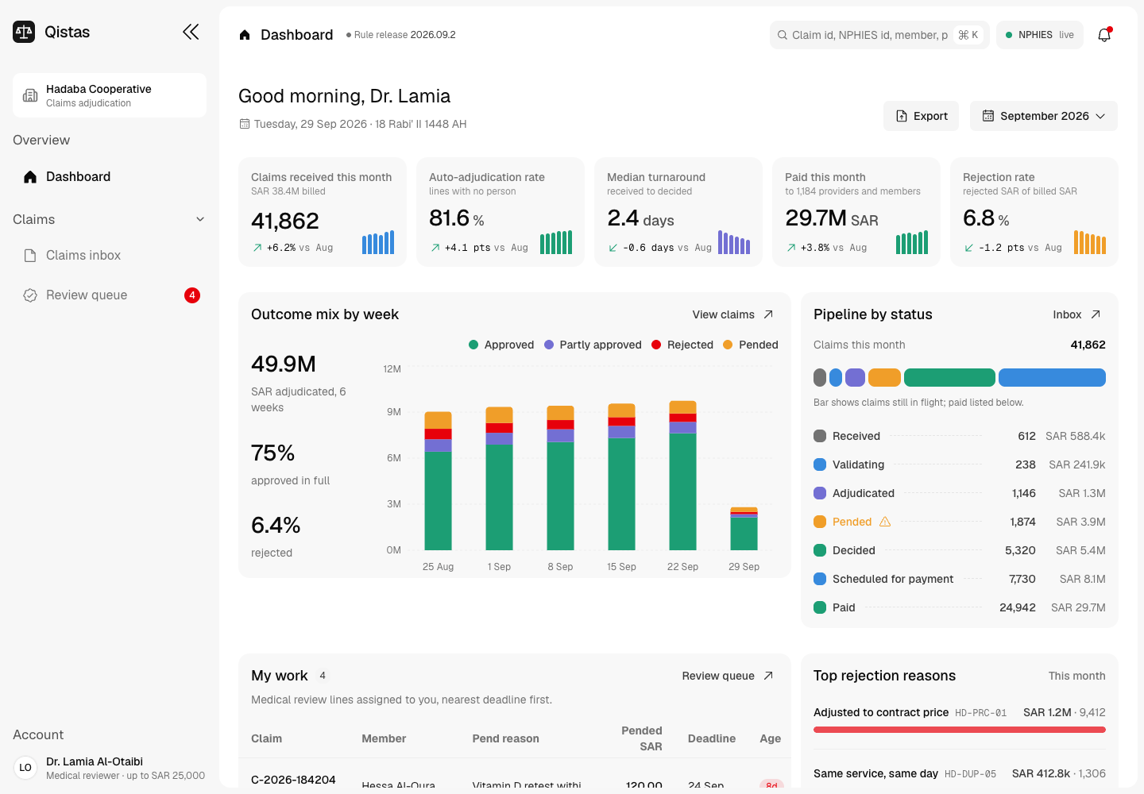Expand the Claims section chevron
The image size is (1144, 794).
pos(200,219)
